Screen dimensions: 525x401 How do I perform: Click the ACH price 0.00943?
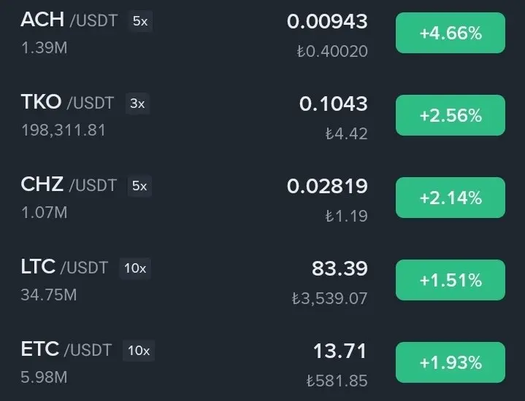[327, 21]
